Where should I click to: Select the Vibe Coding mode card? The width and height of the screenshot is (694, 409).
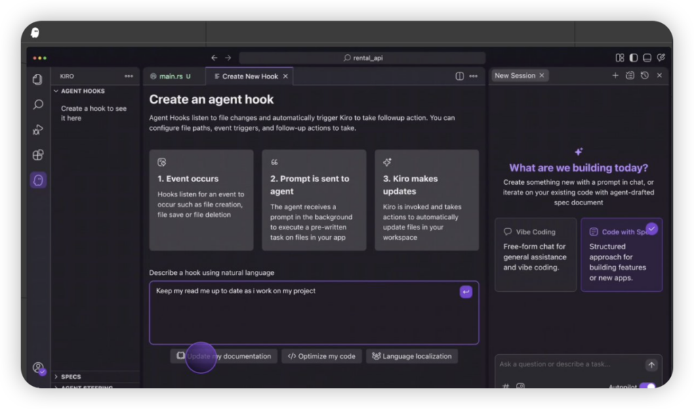(x=535, y=254)
